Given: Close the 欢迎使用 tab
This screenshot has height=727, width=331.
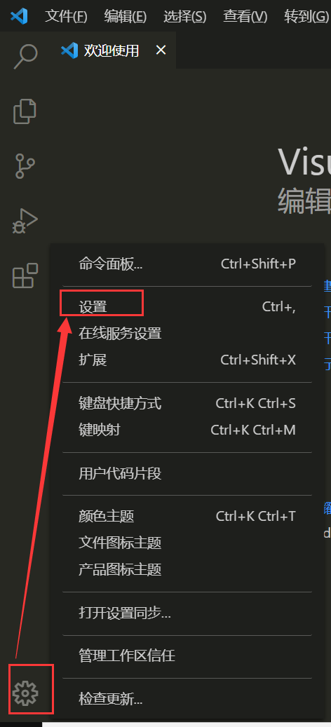Looking at the screenshot, I should tap(161, 50).
